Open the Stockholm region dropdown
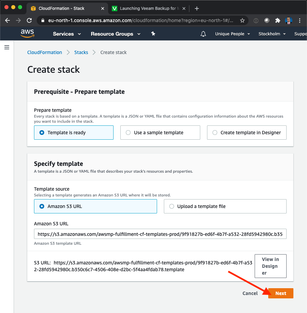Viewport: 307px width, 313px height. tap(272, 34)
